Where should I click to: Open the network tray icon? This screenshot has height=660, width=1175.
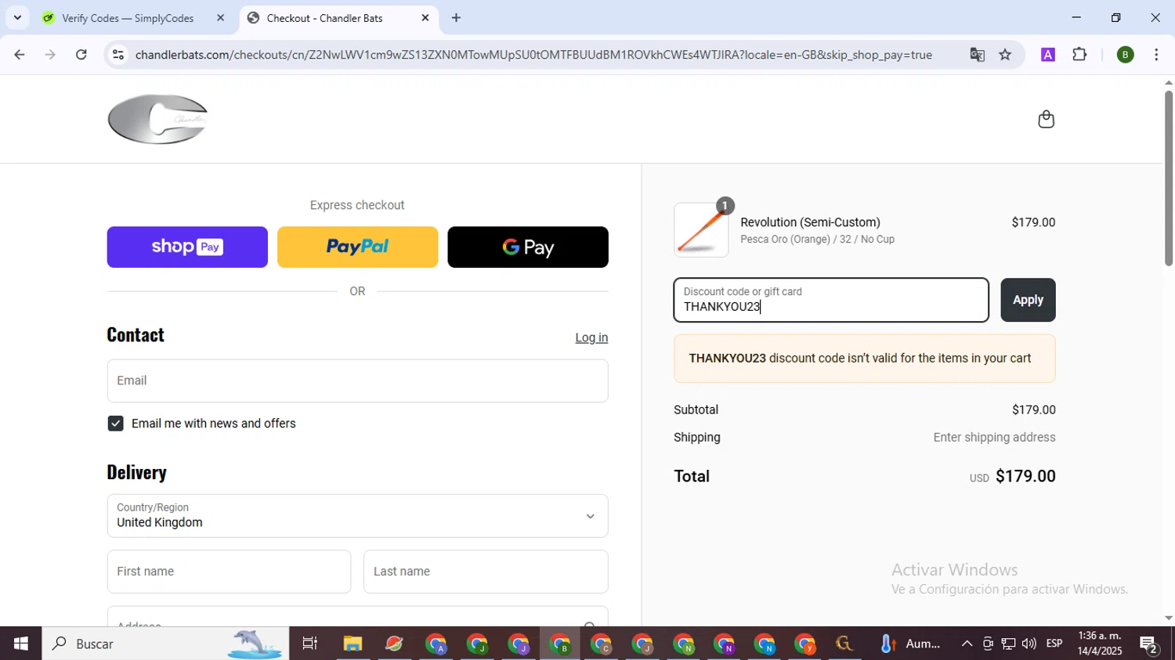click(x=1009, y=644)
